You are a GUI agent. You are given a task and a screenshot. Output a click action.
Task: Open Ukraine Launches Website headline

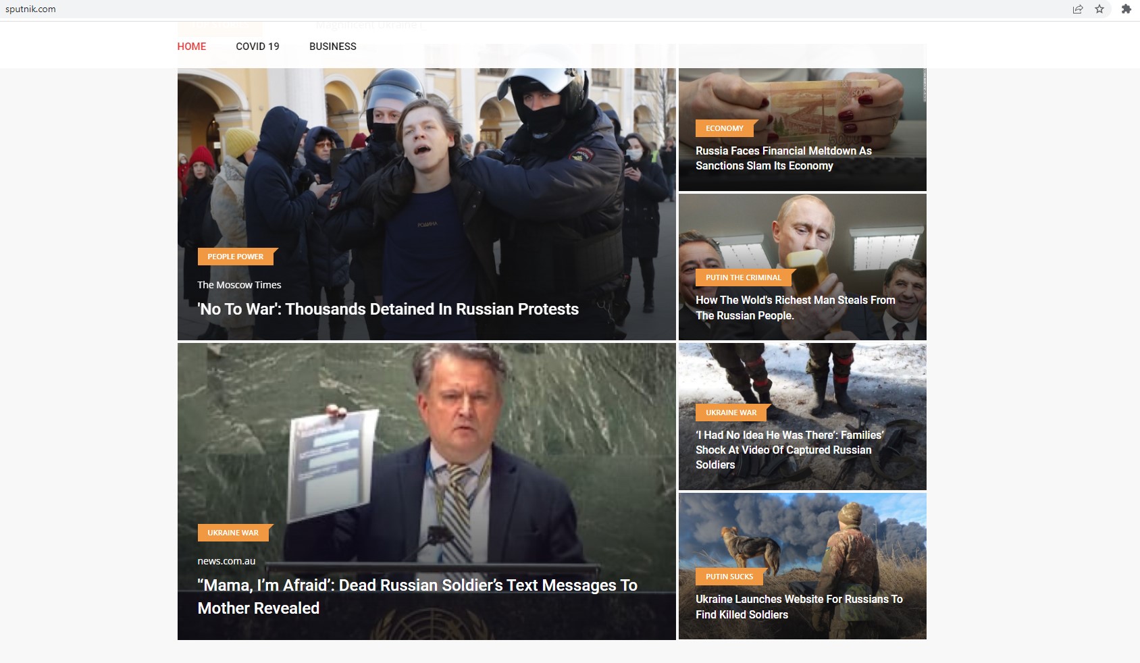coord(798,606)
